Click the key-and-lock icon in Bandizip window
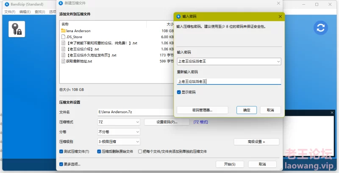 pyautogui.click(x=17, y=29)
